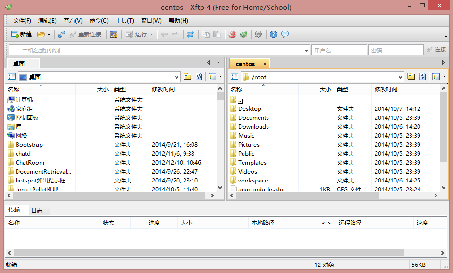Click the right transfer arrow in toolbar
453x273 pixels.
click(176, 34)
